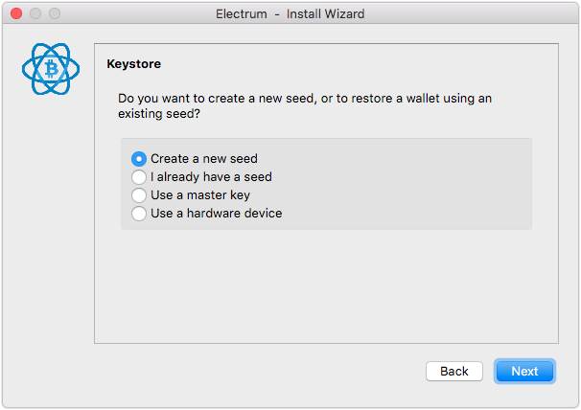Click the "Keystore" heading
Image resolution: width=581 pixels, height=410 pixels.
tap(134, 64)
